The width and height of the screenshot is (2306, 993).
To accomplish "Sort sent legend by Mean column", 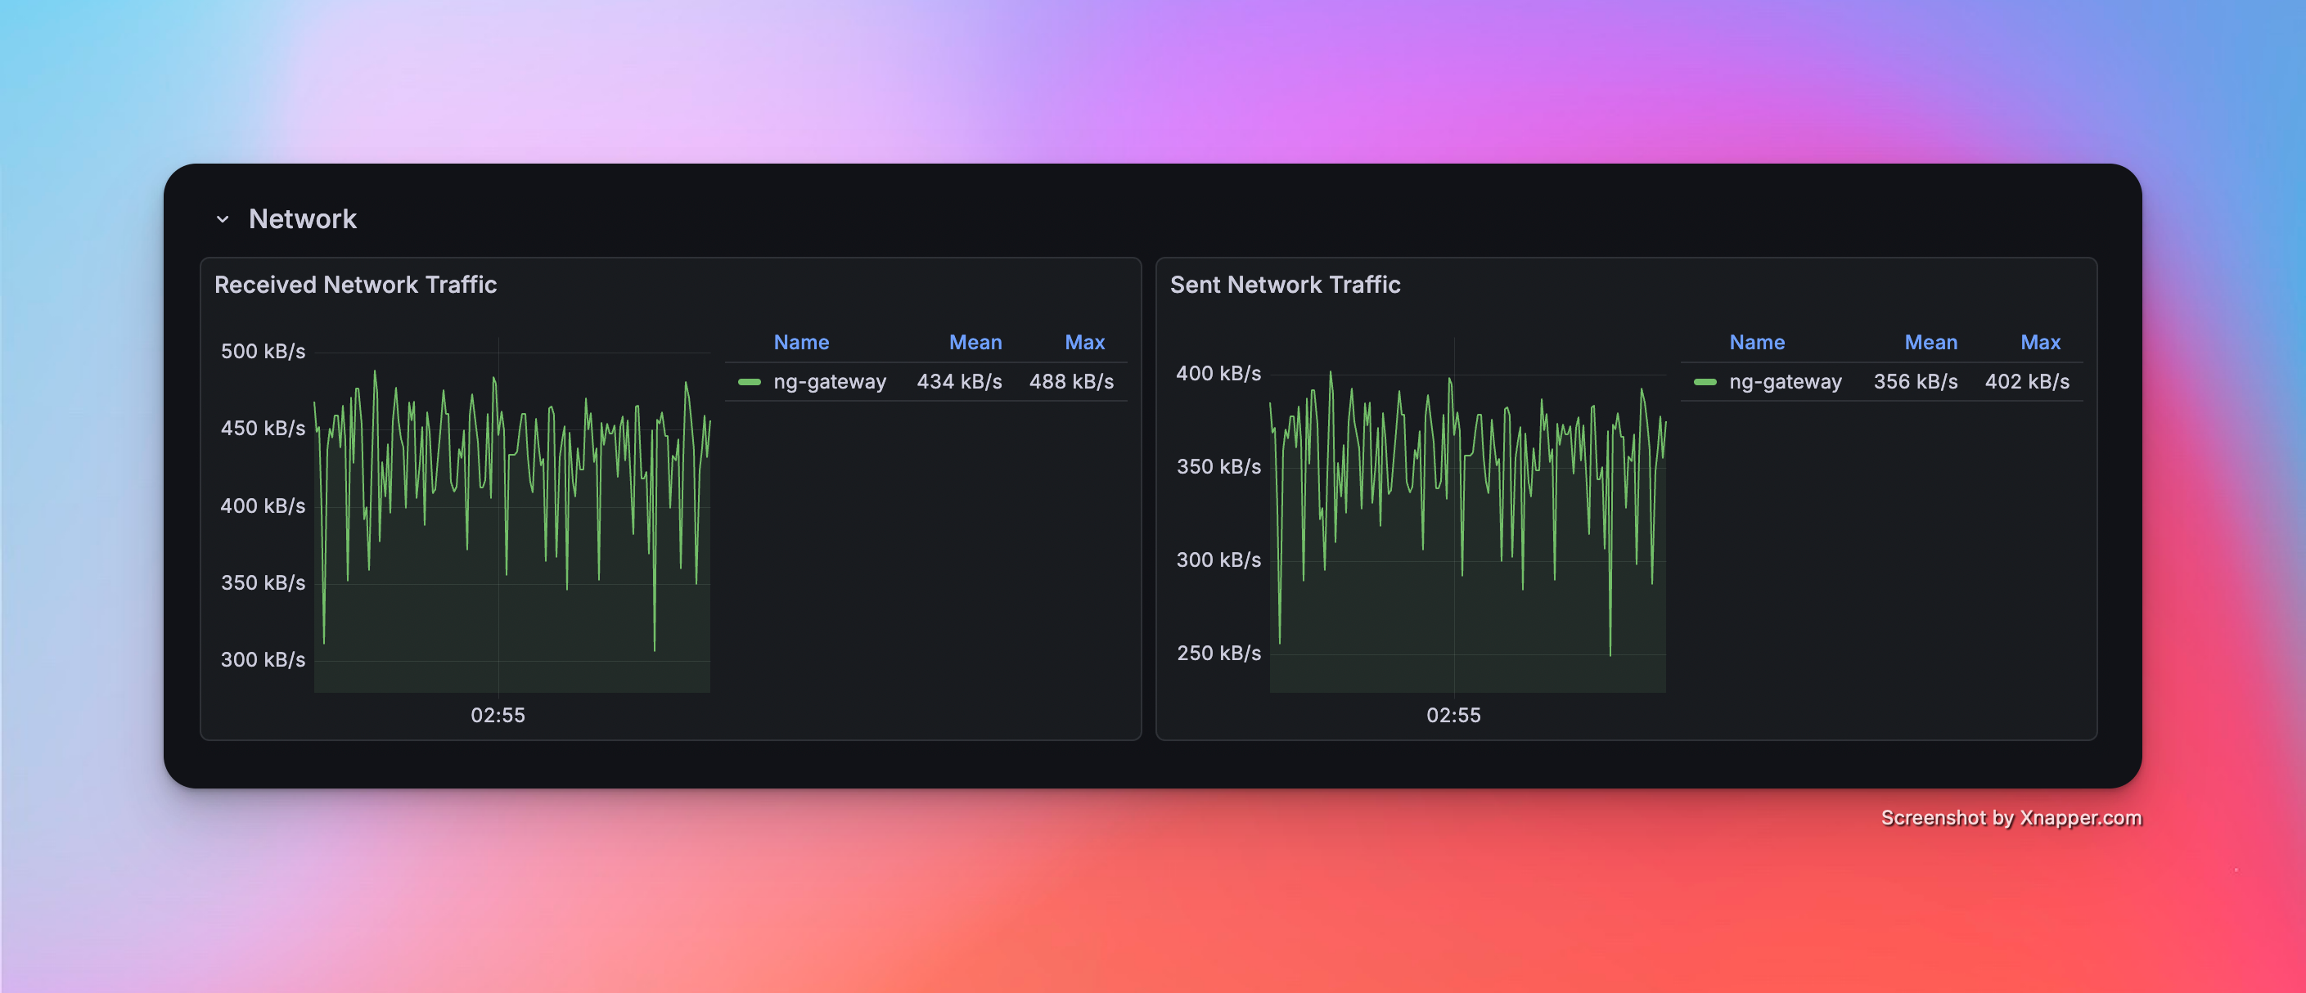I will click(x=1930, y=343).
